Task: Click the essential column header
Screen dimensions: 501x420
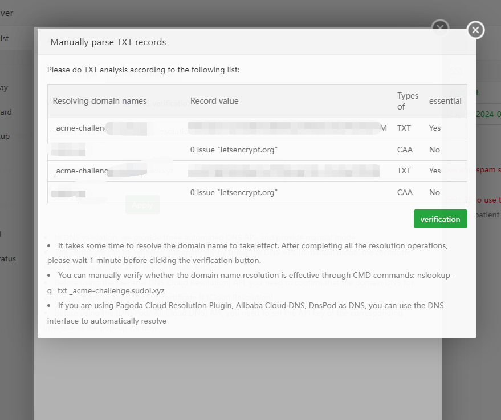Action: [445, 101]
